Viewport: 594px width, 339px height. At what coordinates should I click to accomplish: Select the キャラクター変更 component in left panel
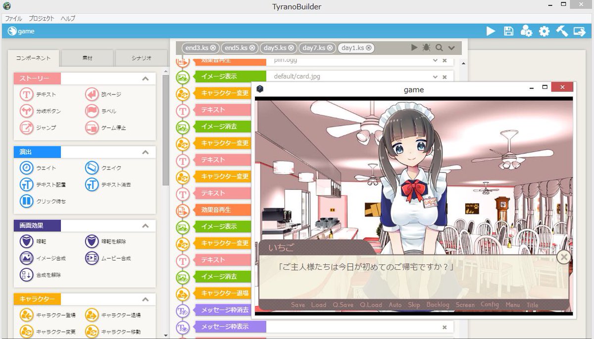click(x=48, y=331)
